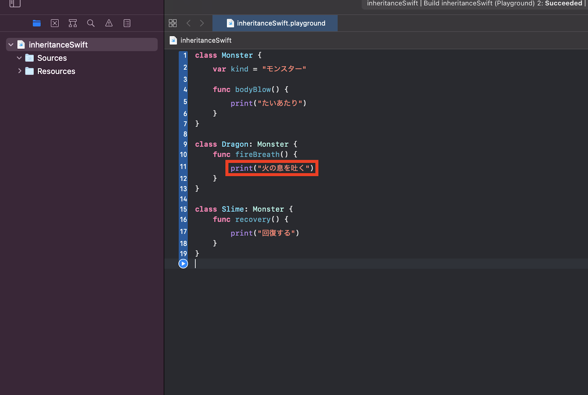The width and height of the screenshot is (588, 395).
Task: Open related items grid menu icon
Action: click(x=173, y=23)
